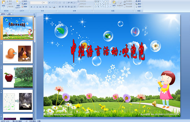Switch to the Outline (大纲) pane tab
The height and width of the screenshot is (122, 190).
coord(9,14)
